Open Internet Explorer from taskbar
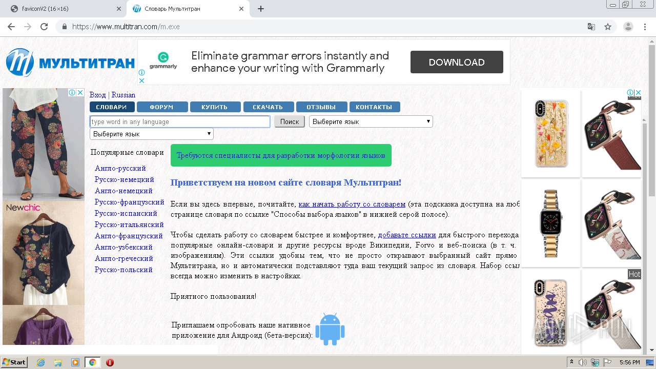656x369 pixels. pyautogui.click(x=40, y=362)
